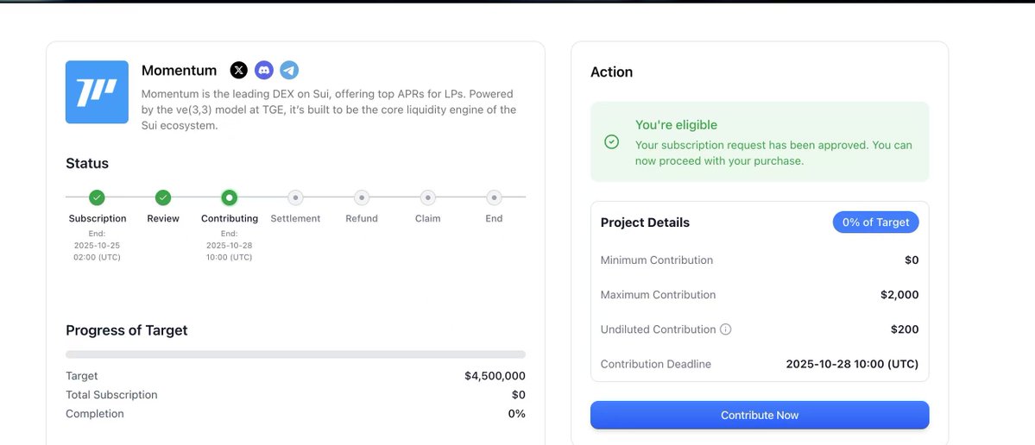1035x445 pixels.
Task: Open Momentum's Discord server icon
Action: (264, 71)
